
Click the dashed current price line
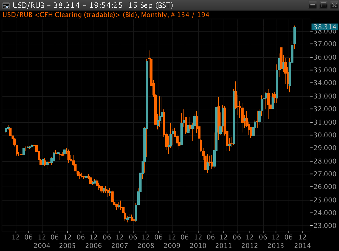point(152,27)
